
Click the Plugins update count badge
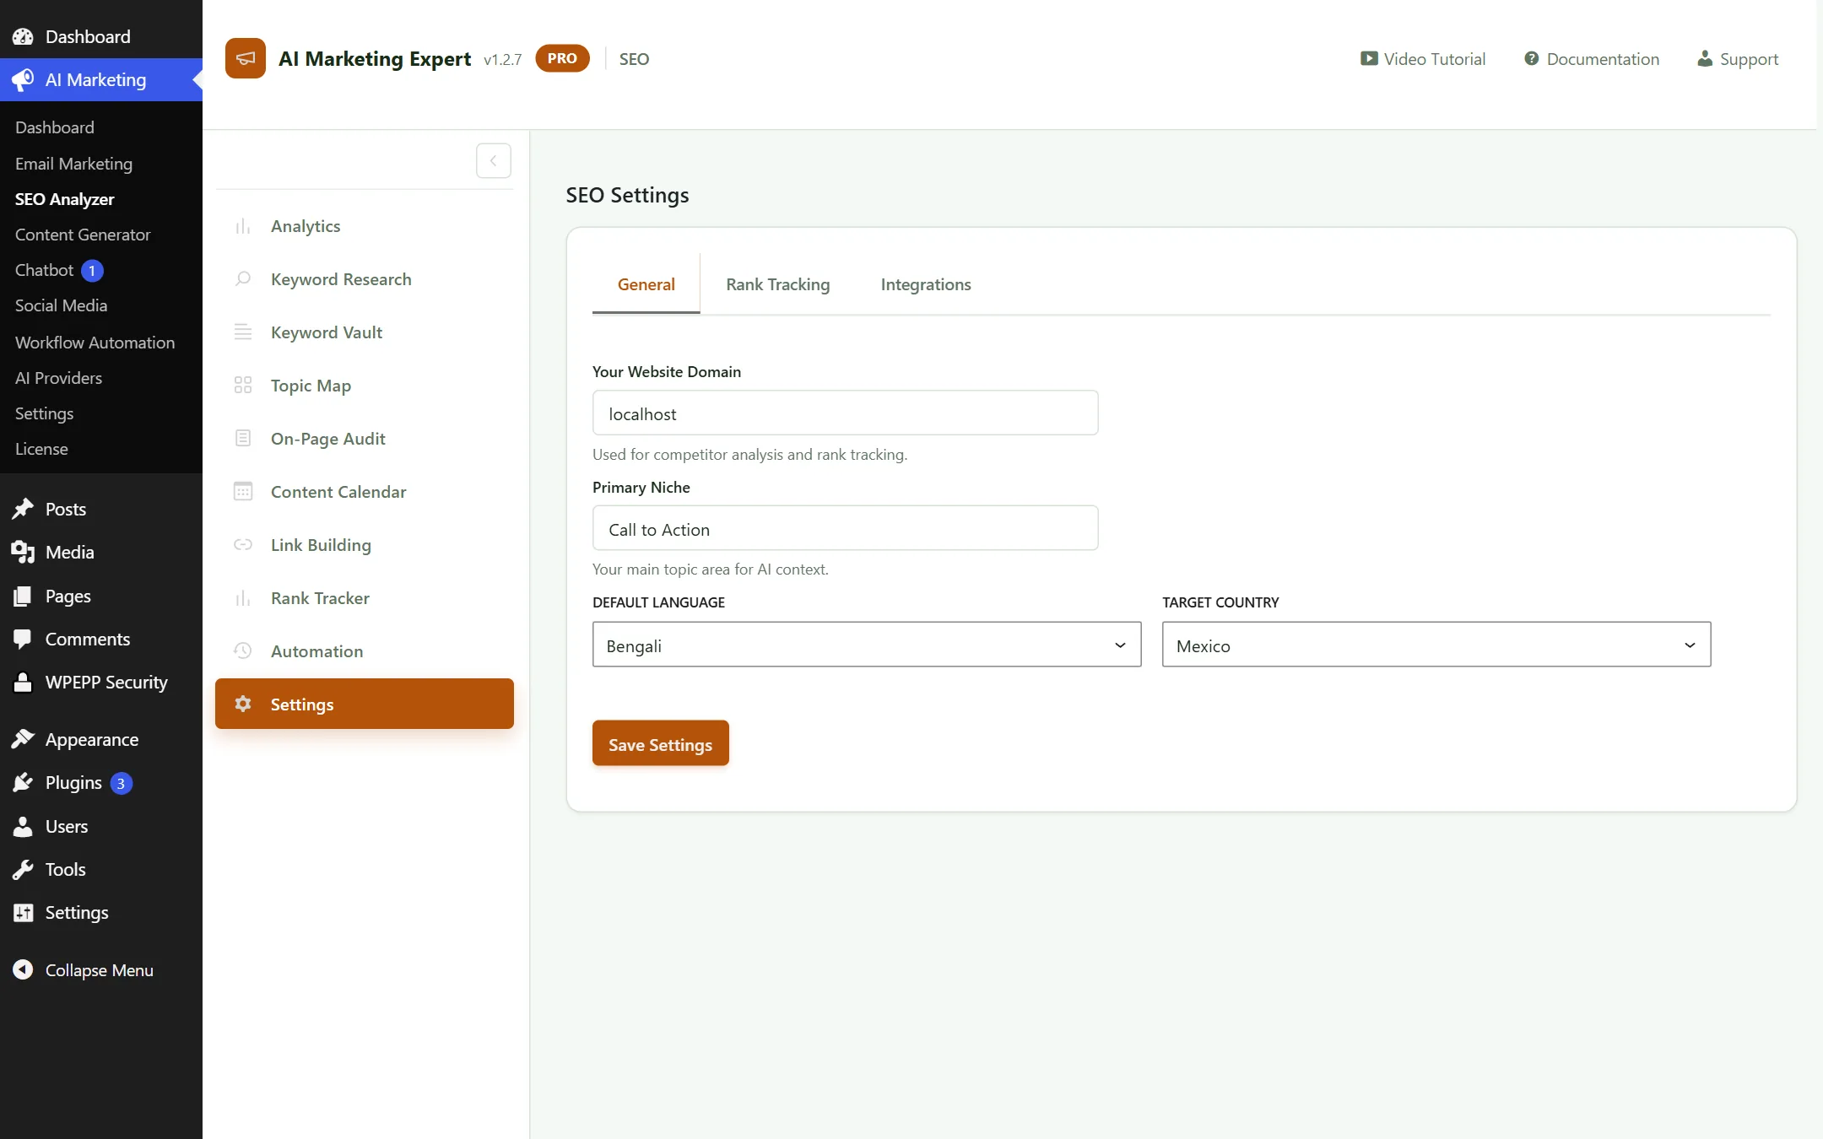point(121,783)
